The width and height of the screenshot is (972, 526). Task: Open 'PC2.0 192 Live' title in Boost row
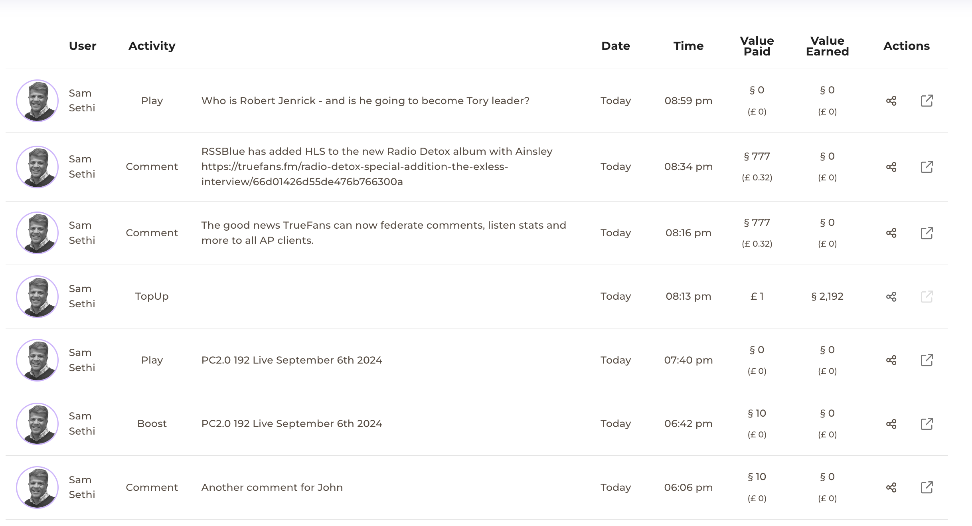pyautogui.click(x=292, y=423)
